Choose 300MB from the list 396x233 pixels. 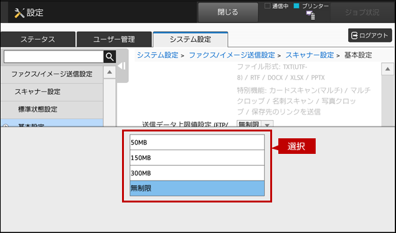(197, 173)
